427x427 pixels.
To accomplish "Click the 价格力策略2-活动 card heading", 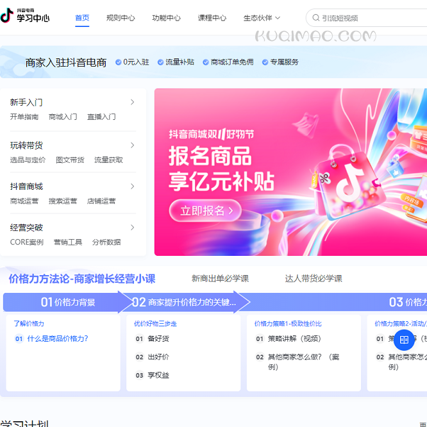I will tap(401, 324).
